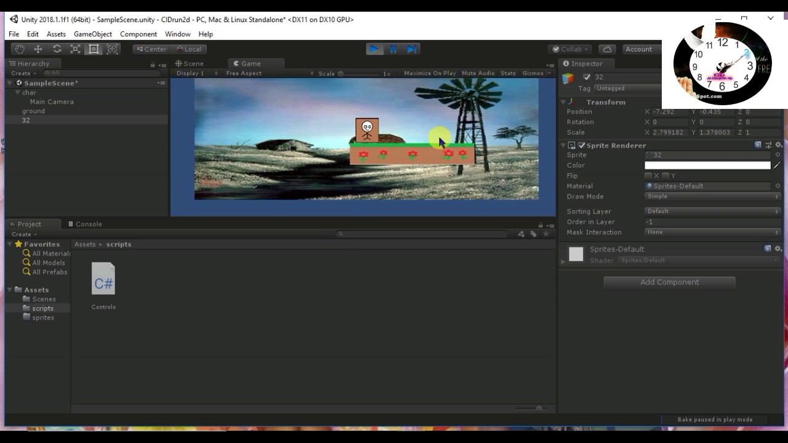Enable the Flip Y checkbox

pos(665,175)
